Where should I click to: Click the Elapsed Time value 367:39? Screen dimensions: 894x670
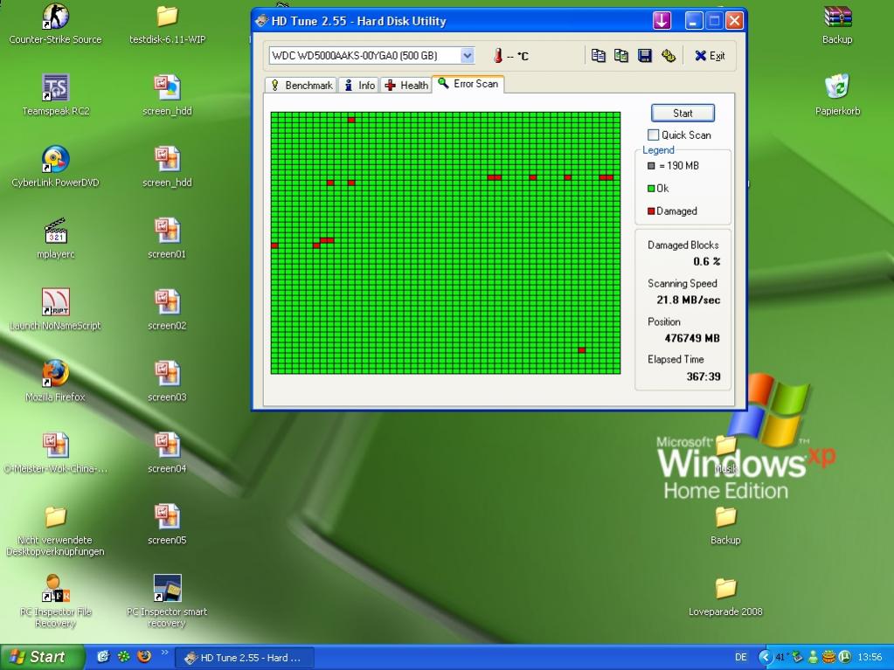(x=703, y=376)
